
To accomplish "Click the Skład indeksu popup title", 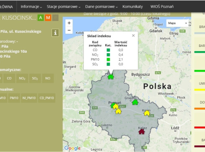I will pos(99,36).
